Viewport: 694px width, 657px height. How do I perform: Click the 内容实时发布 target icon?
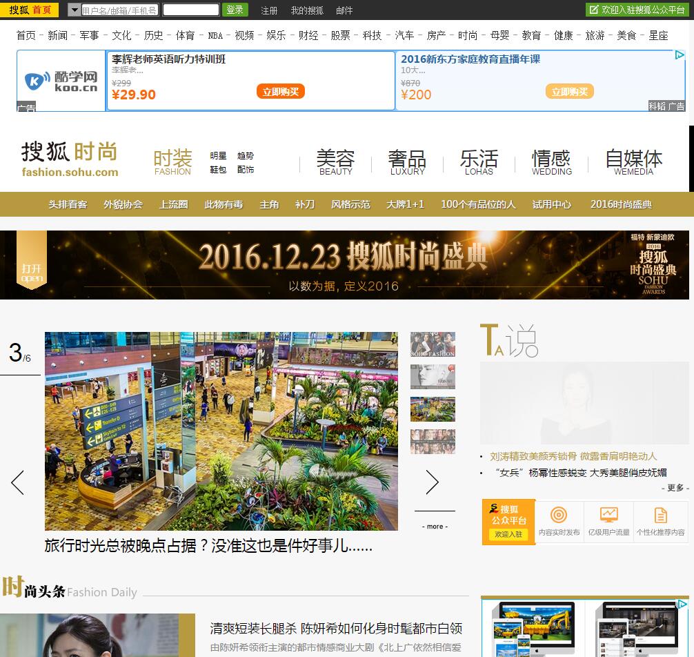pos(559,515)
